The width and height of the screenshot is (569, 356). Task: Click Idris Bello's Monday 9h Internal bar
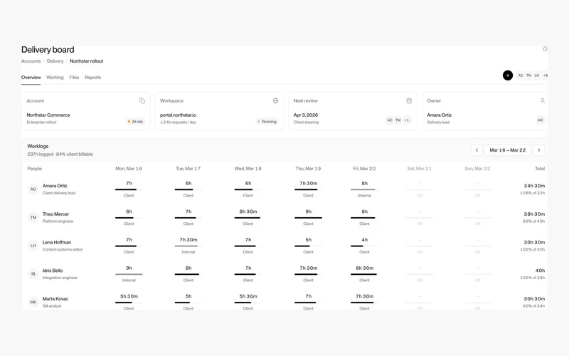pyautogui.click(x=129, y=274)
